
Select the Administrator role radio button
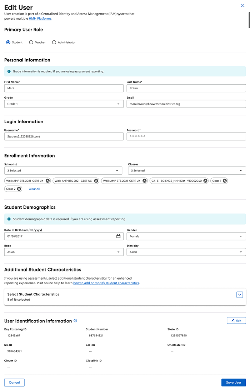coord(54,42)
